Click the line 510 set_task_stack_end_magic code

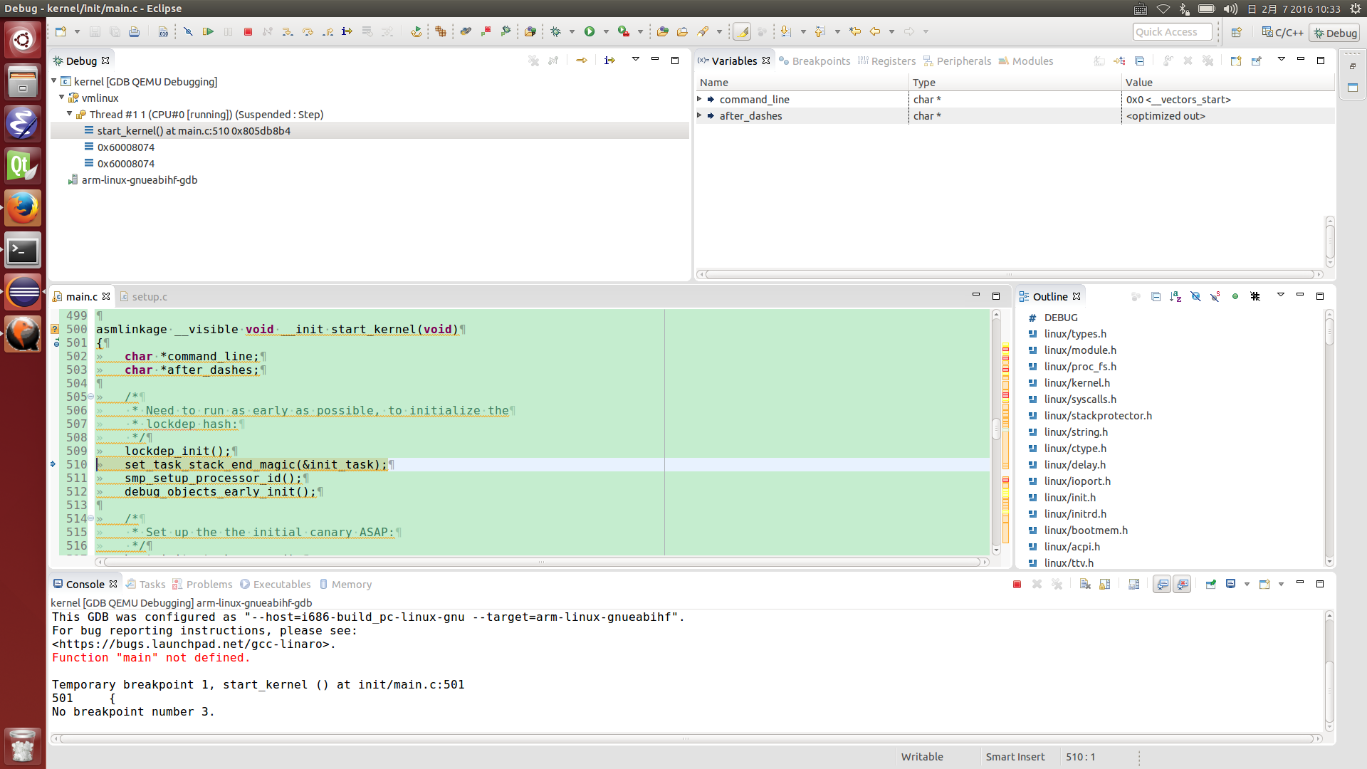pyautogui.click(x=256, y=465)
